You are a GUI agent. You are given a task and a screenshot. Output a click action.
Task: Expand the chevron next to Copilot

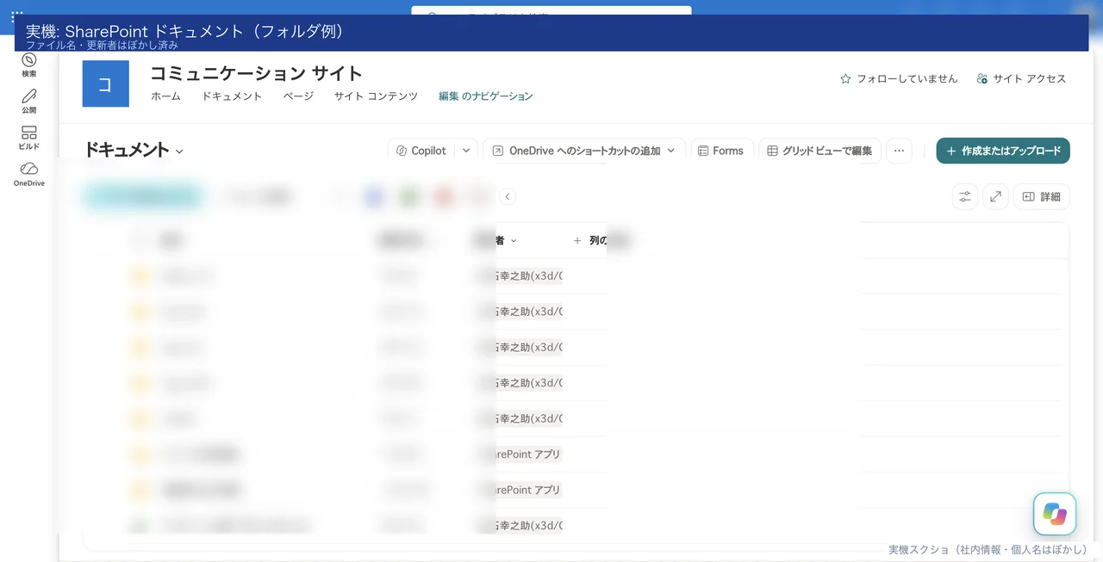tap(466, 151)
